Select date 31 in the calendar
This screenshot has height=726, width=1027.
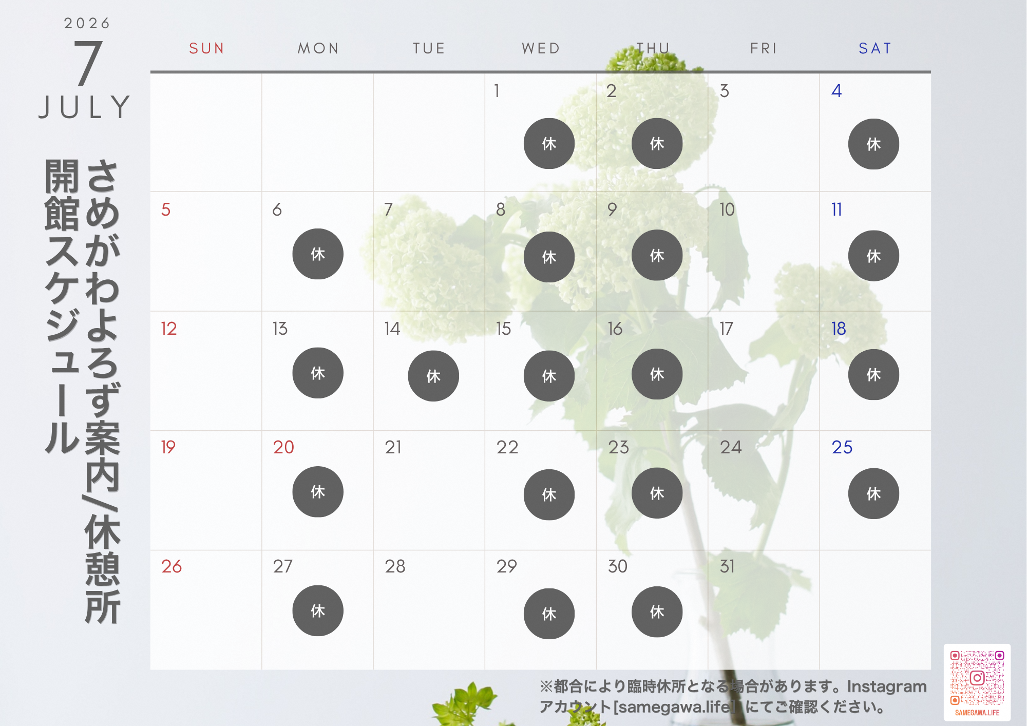(727, 566)
